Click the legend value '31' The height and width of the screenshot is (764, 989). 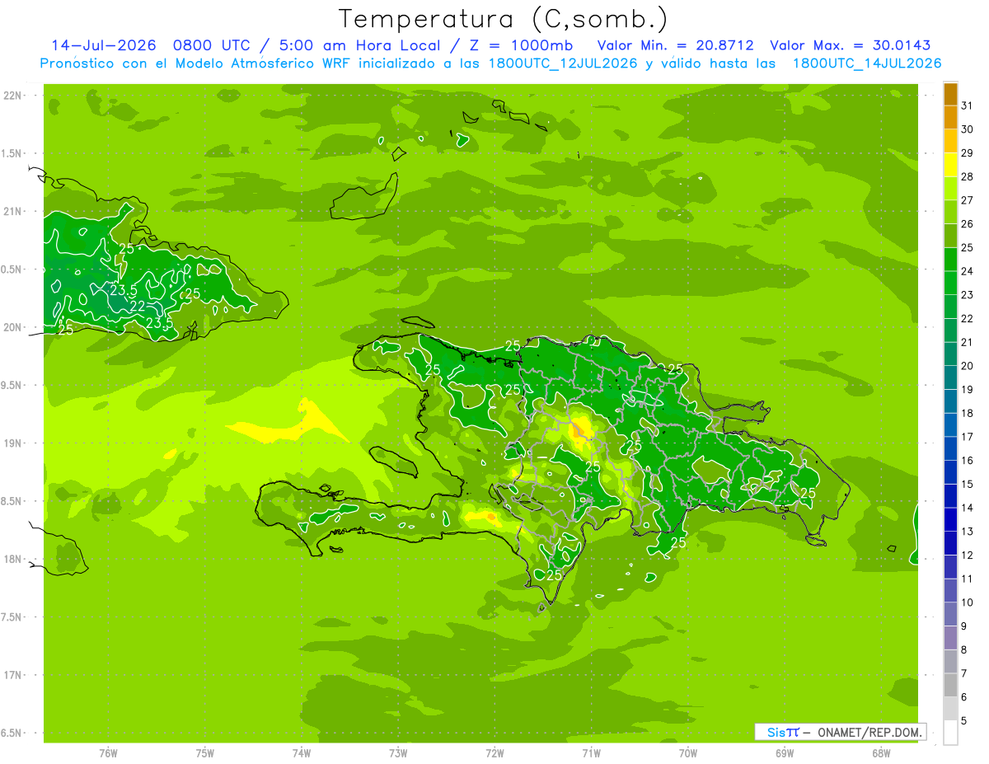(x=968, y=105)
